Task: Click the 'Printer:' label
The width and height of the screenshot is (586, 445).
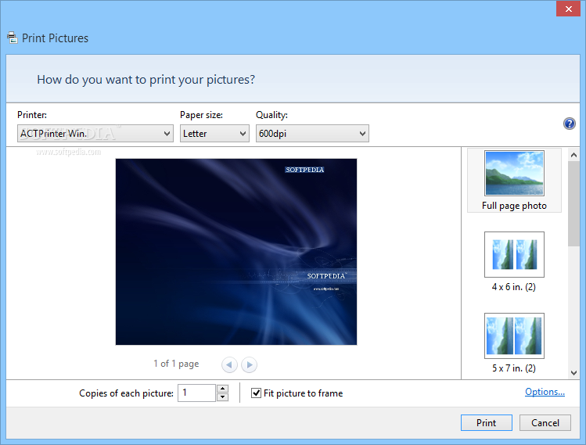Action: [x=32, y=115]
